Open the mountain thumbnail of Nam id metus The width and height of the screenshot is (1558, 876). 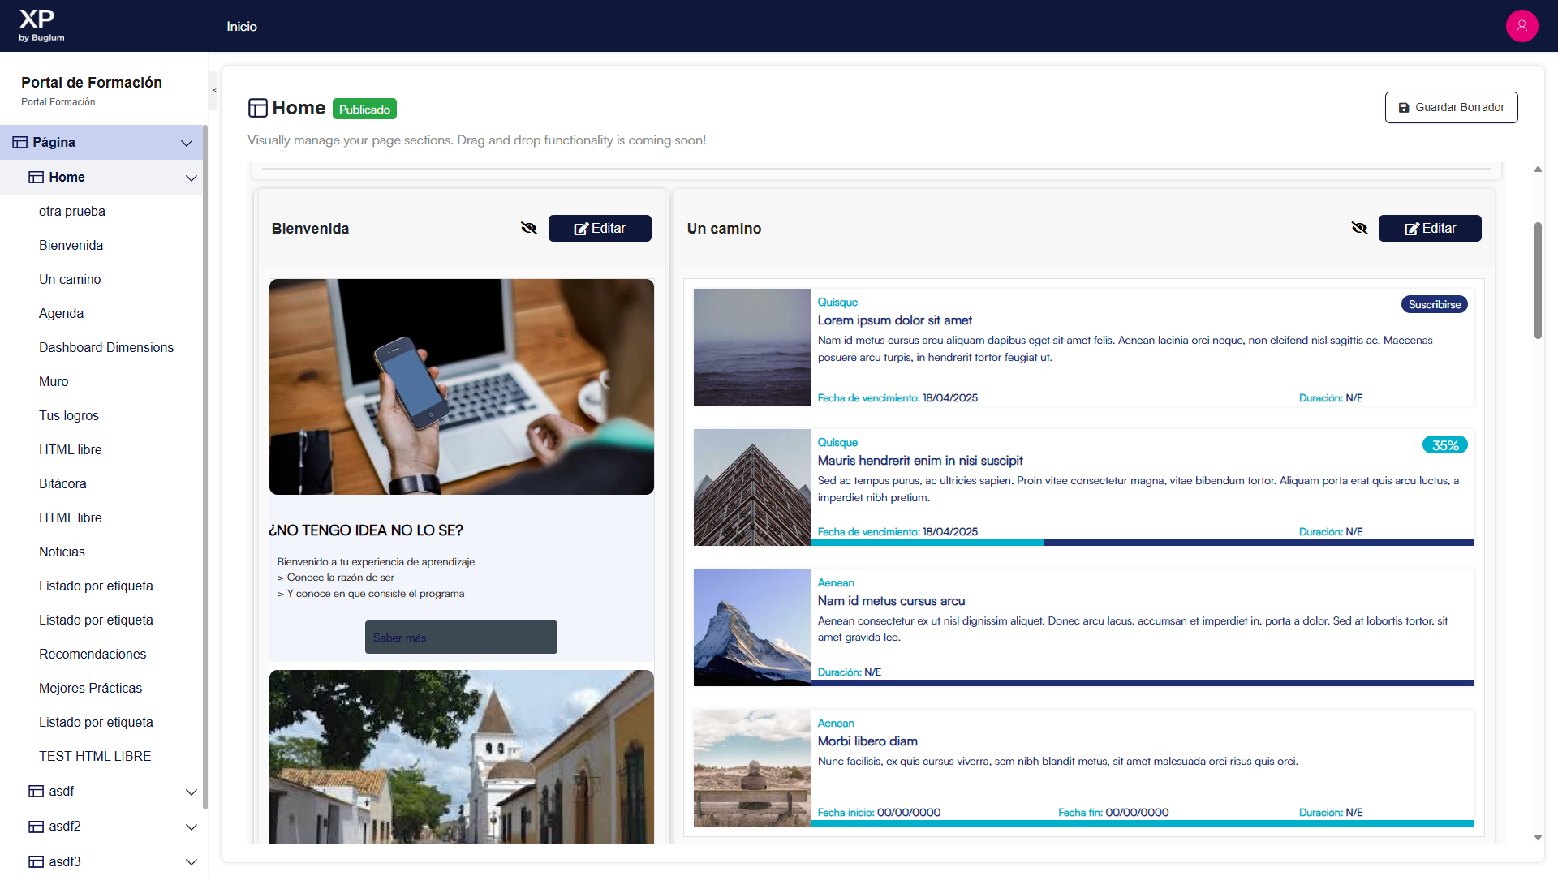tap(752, 628)
